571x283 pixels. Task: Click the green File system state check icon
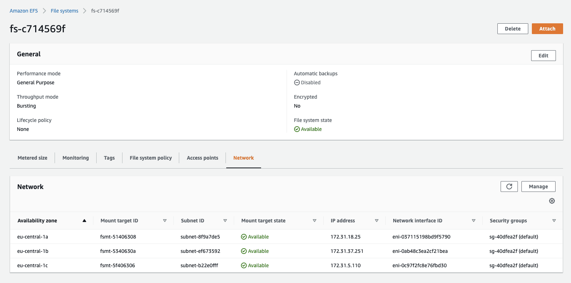[x=297, y=129]
